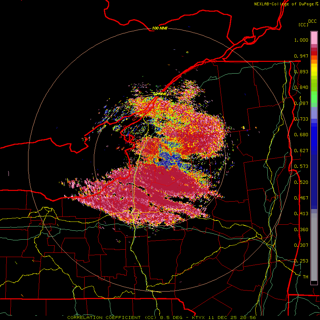Click the CORRELATION COEFFICIENT (CC) caption text
Viewport: 320px width, 320px height.
[112, 318]
